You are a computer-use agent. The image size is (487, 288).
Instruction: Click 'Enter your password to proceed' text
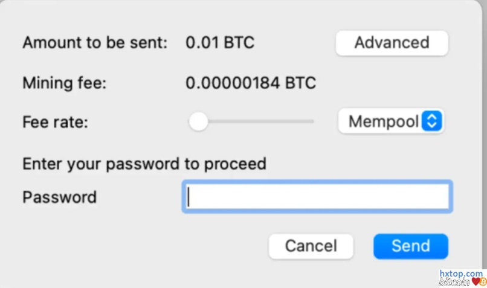[144, 164]
